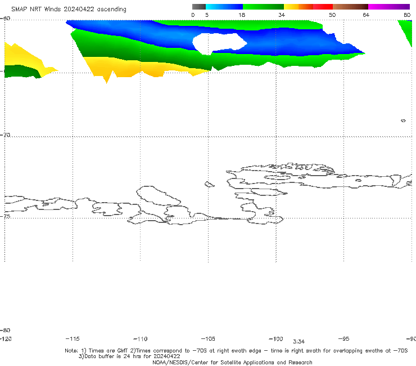Screen dimensions: 416x366
Task: Click the yellow-orange segment of the colorbar
Action: click(299, 7)
